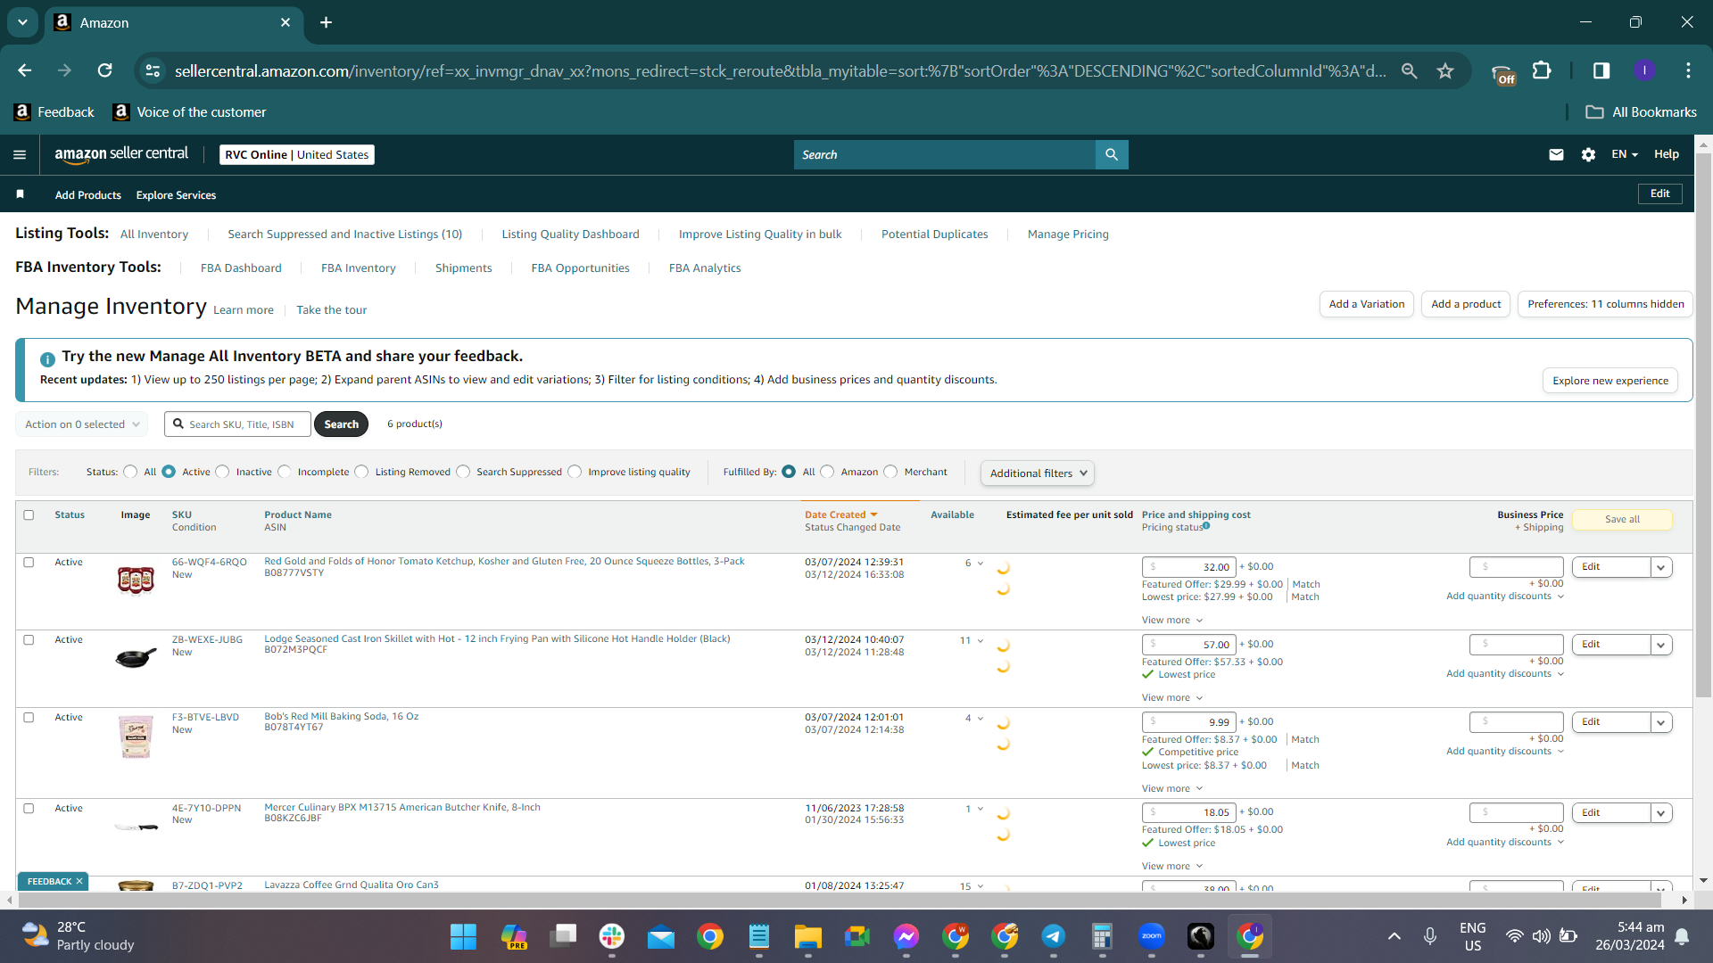1713x963 pixels.
Task: Click Explore new experience button
Action: pyautogui.click(x=1610, y=381)
